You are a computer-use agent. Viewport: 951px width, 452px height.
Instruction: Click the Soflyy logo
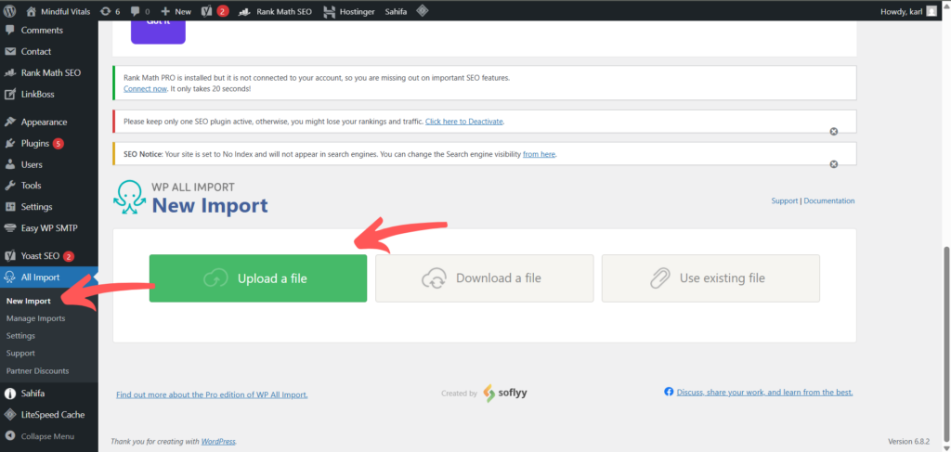click(505, 394)
